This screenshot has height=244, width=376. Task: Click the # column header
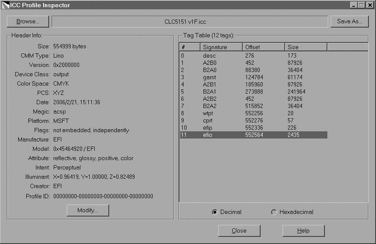click(x=189, y=47)
